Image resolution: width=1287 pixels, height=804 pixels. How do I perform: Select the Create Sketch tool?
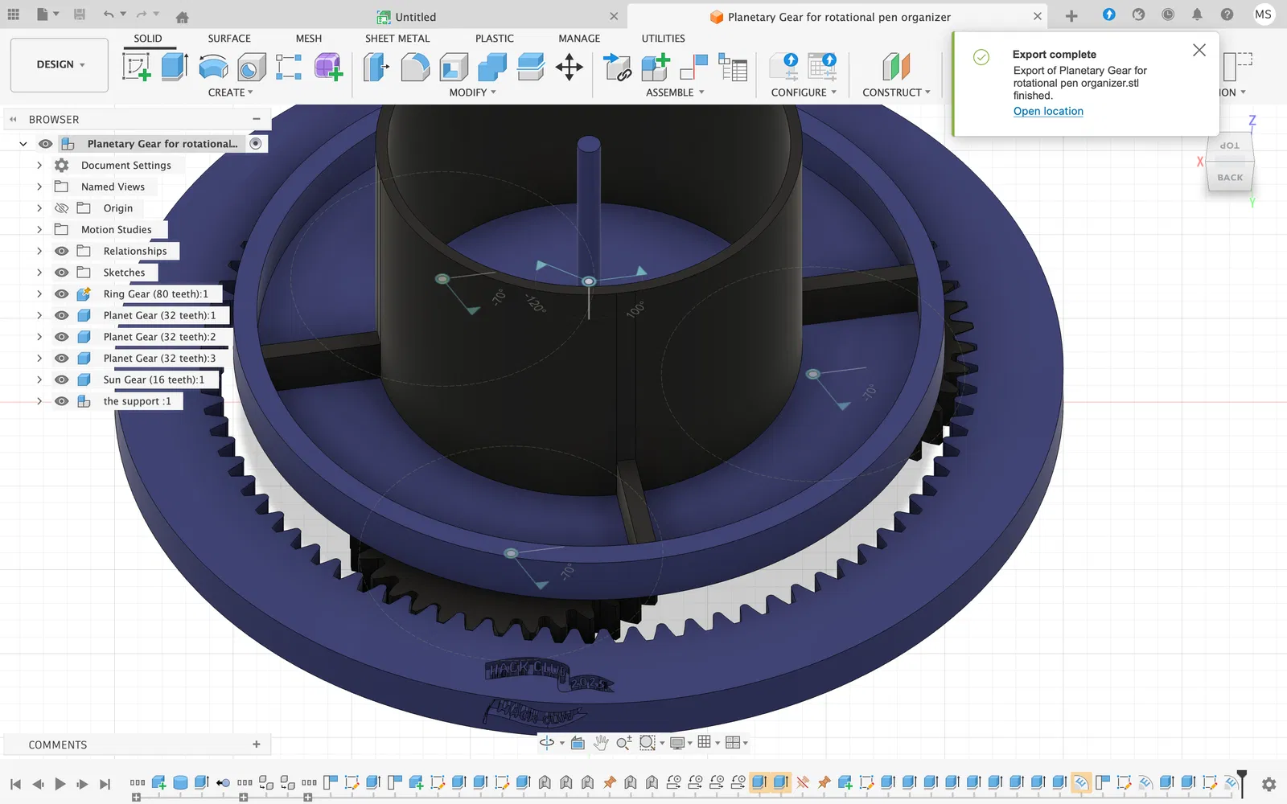(137, 67)
